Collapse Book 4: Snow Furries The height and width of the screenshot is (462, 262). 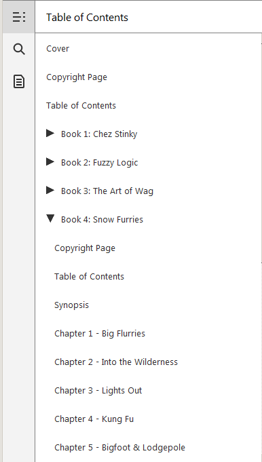tap(50, 218)
